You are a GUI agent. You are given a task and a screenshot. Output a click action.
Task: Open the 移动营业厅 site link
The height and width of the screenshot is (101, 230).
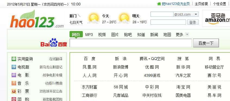[x=214, y=67]
